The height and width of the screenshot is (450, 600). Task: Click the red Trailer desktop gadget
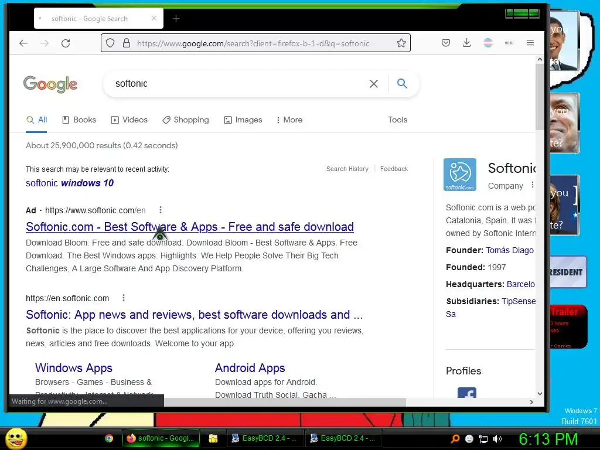[568, 326]
